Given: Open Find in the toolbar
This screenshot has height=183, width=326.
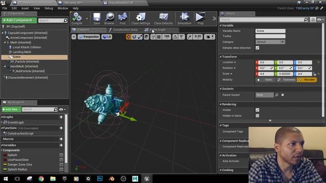Looking at the screenshot, I should click(x=122, y=18).
